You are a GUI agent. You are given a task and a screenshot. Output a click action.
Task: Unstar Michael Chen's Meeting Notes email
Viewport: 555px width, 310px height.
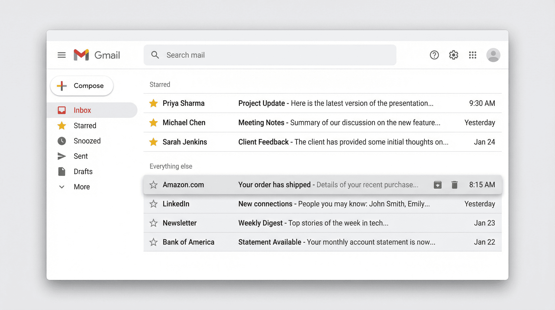[153, 123]
